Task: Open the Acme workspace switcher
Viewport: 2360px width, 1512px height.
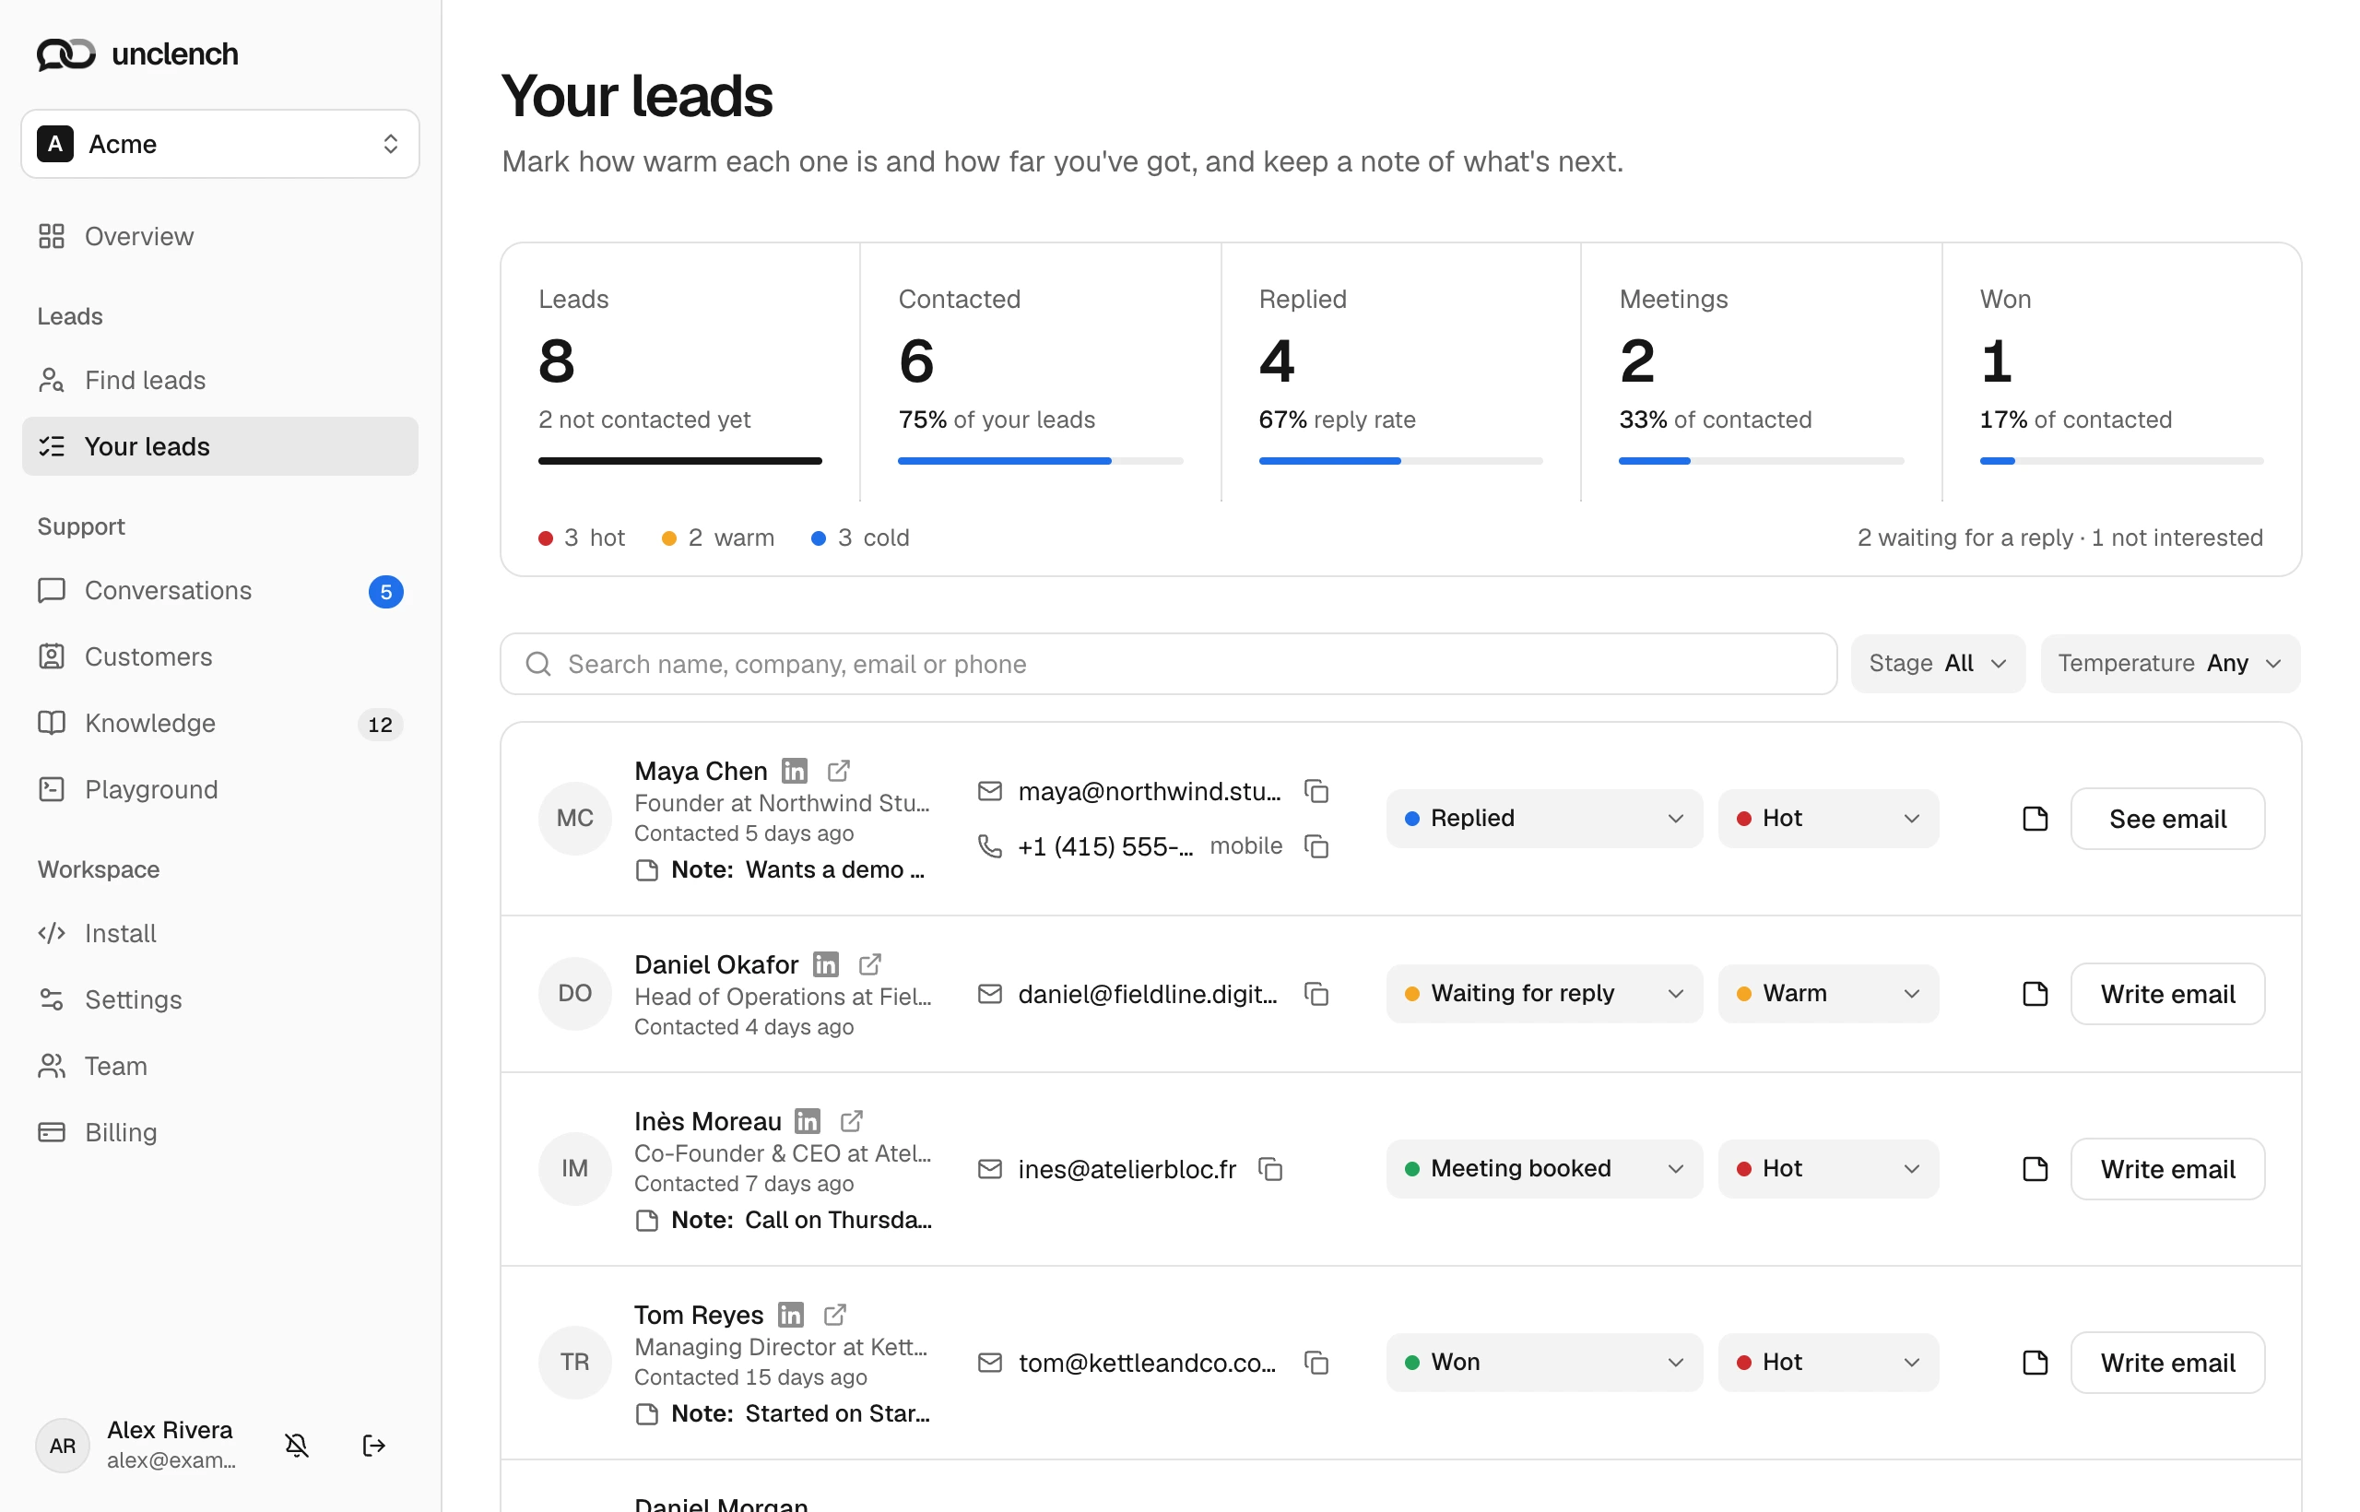Action: point(220,145)
